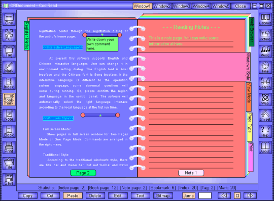The width and height of the screenshot is (274, 201).
Task: Switch to Window3 tab
Action: [182, 6]
